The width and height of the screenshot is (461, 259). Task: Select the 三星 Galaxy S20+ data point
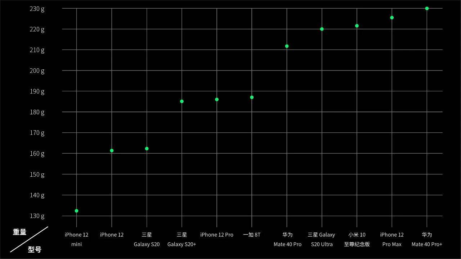coord(182,101)
